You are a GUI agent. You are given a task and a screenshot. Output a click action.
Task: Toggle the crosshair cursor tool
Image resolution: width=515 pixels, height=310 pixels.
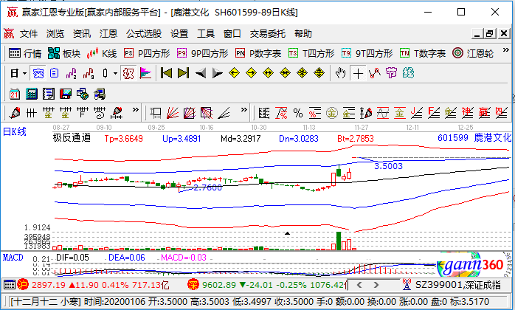358,73
